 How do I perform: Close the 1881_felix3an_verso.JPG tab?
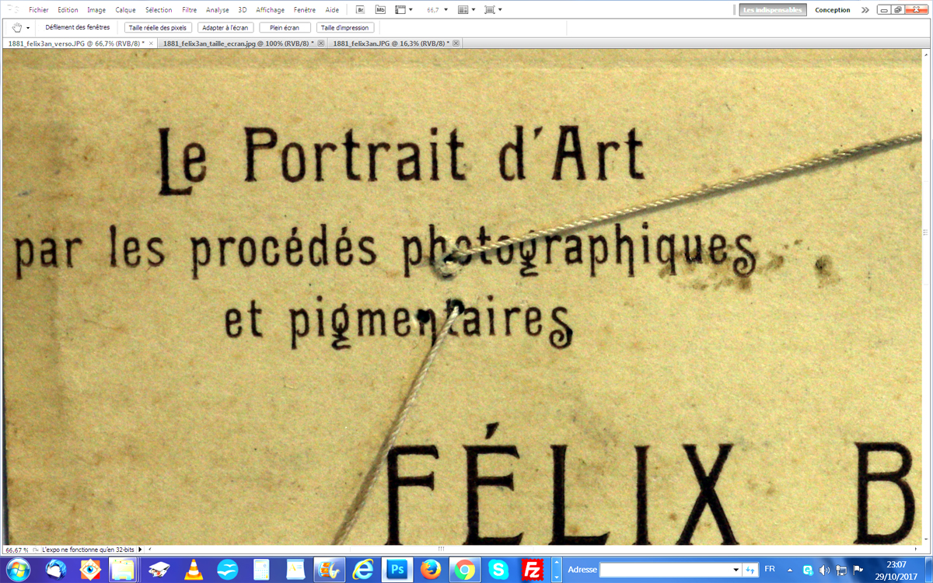(152, 44)
